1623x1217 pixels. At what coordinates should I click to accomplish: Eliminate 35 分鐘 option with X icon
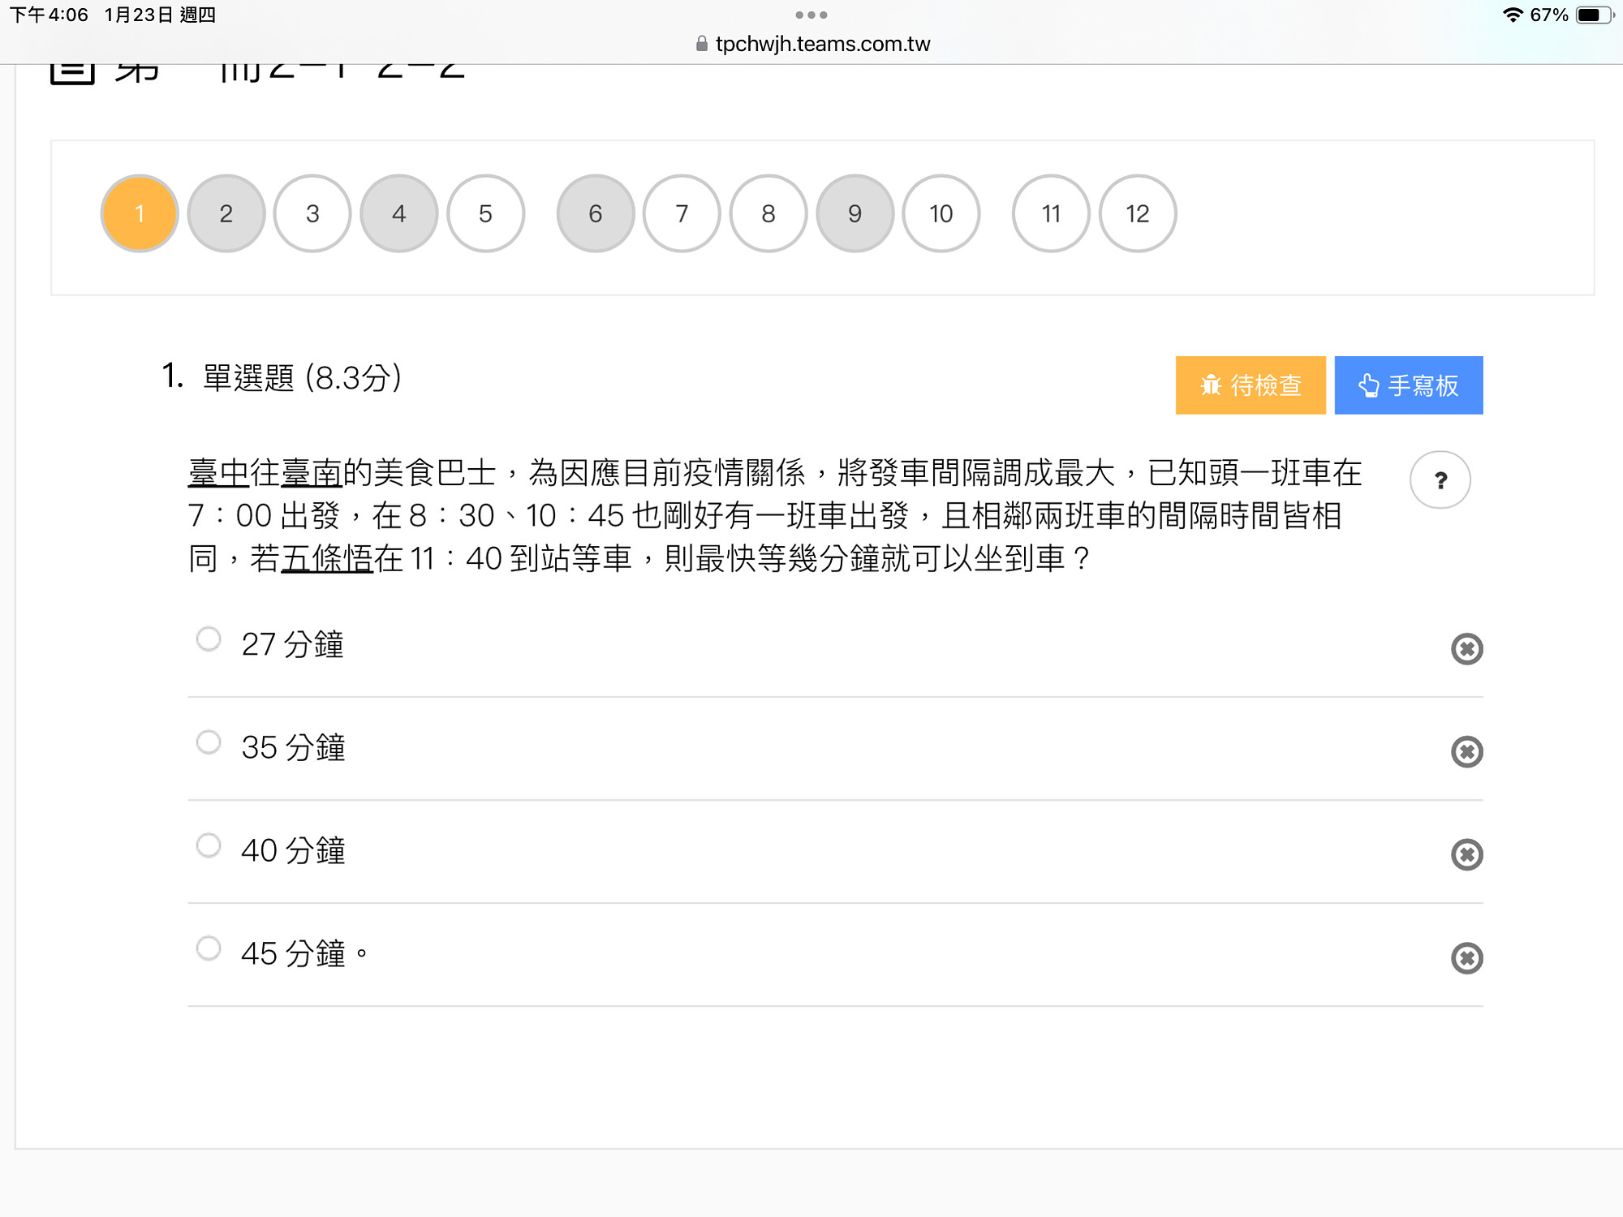pyautogui.click(x=1466, y=752)
